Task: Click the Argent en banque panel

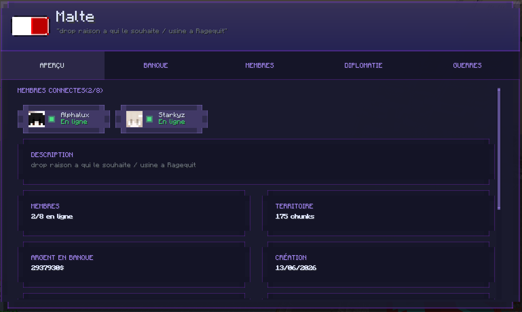Action: [x=134, y=265]
